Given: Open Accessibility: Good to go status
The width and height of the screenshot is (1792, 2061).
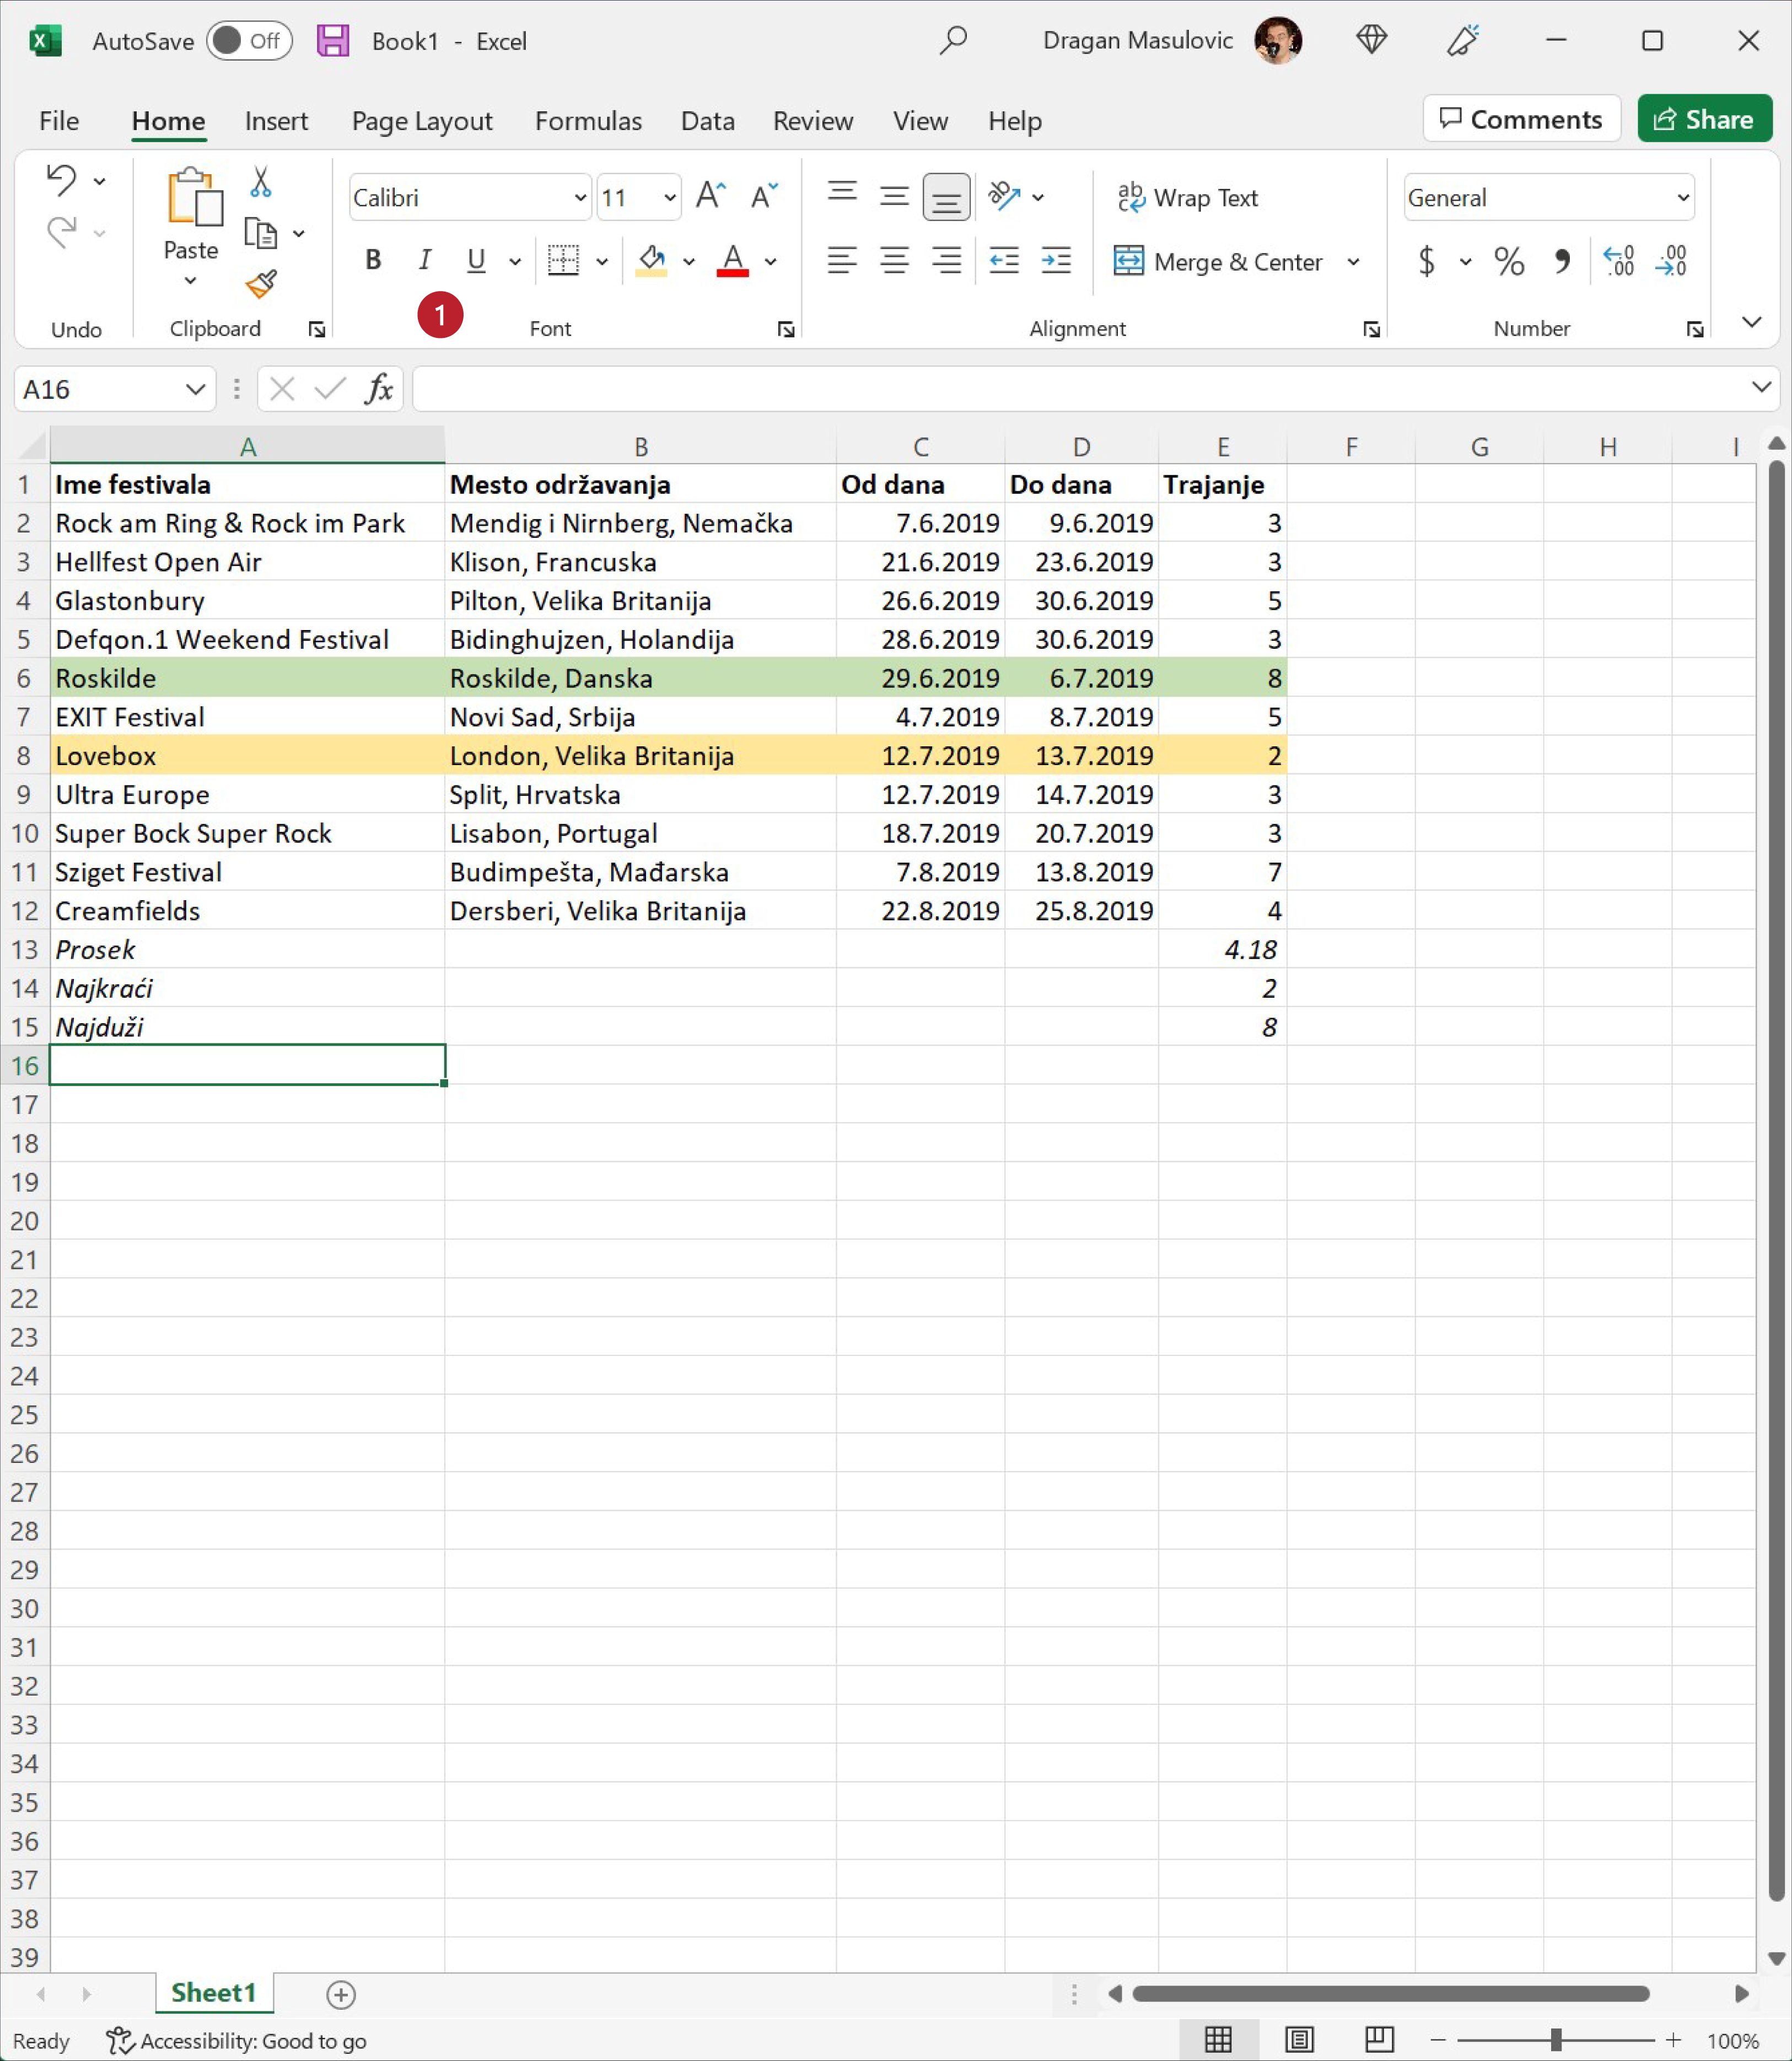Looking at the screenshot, I should click(x=237, y=2041).
